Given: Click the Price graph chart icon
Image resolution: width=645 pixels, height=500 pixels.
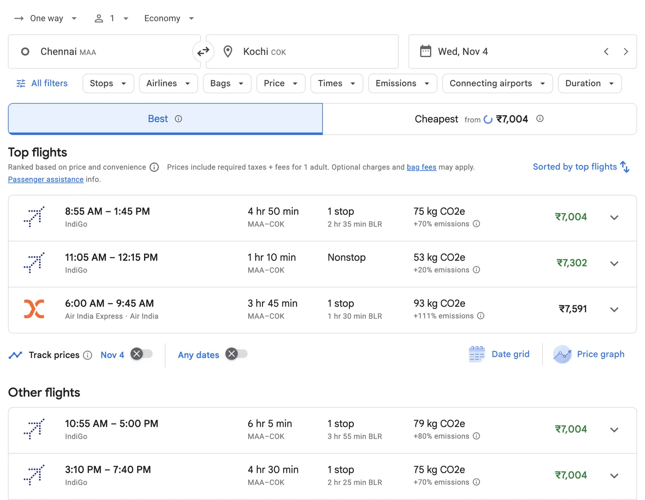Looking at the screenshot, I should 562,354.
